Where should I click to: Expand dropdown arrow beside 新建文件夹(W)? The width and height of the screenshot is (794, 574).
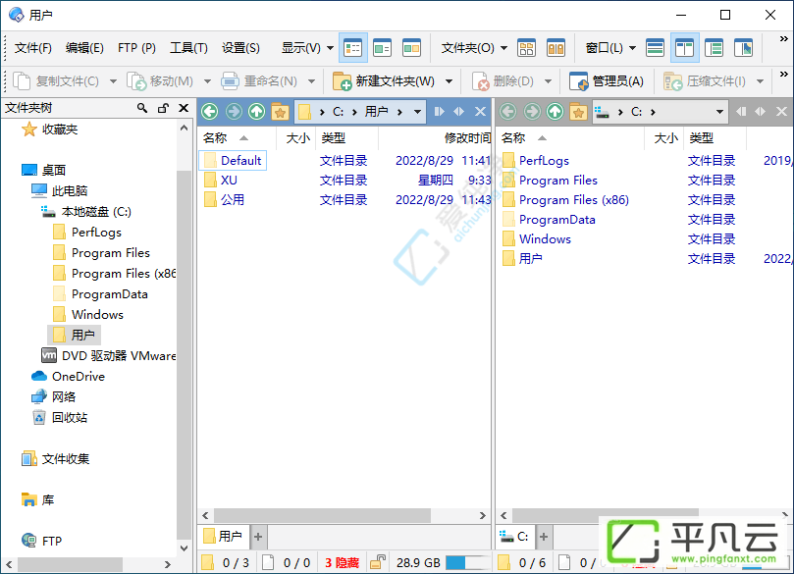(449, 81)
